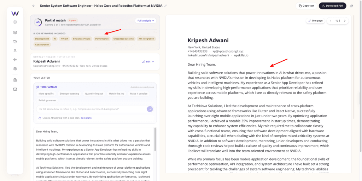Click the 1 / 2 page indicator

click(338, 20)
